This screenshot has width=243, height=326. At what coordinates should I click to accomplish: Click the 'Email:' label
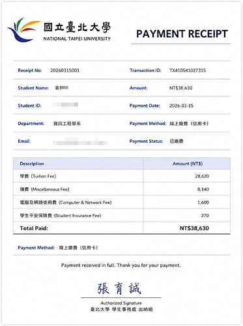pyautogui.click(x=24, y=141)
